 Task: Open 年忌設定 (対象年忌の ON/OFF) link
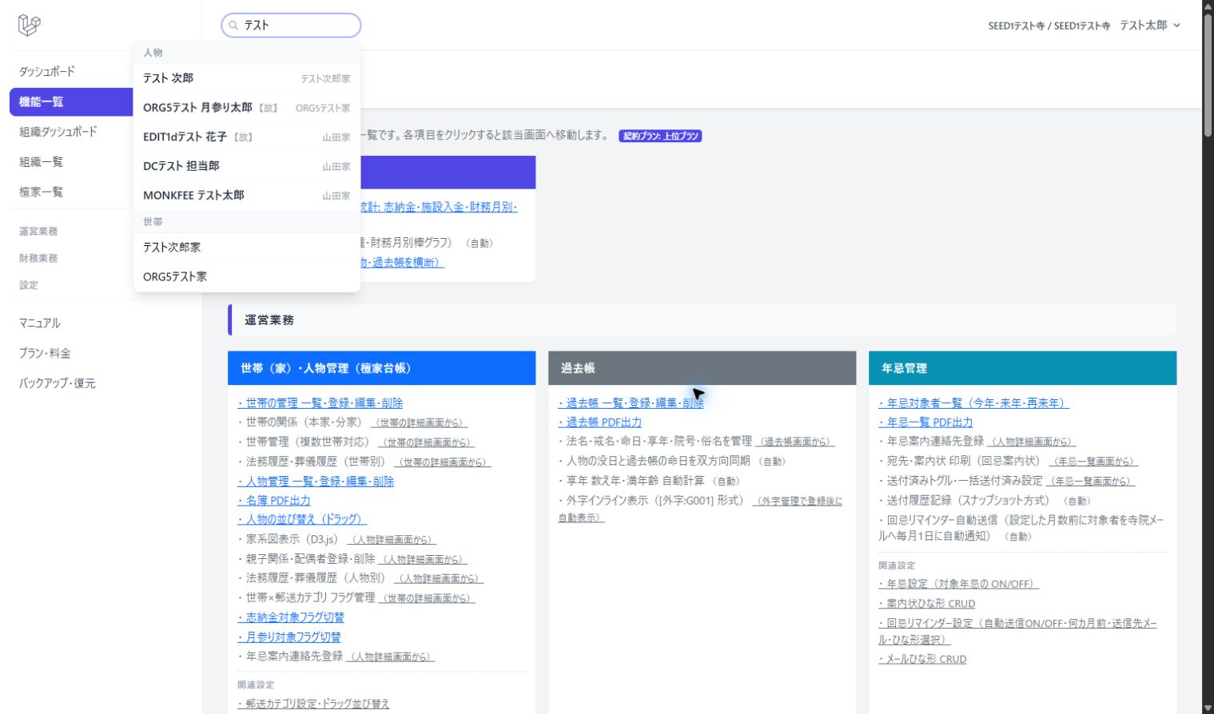coord(958,585)
